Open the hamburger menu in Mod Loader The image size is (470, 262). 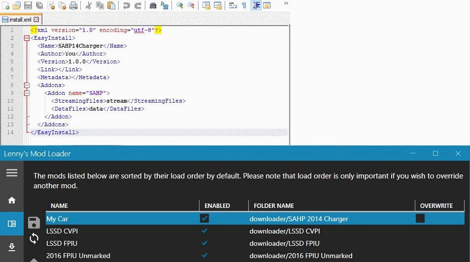(12, 173)
